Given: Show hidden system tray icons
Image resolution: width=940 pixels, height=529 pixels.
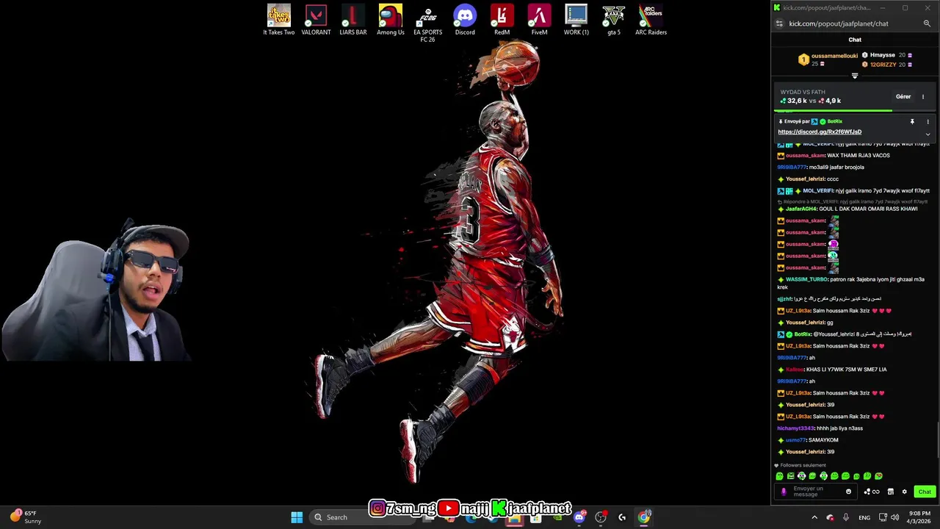Looking at the screenshot, I should (x=814, y=517).
